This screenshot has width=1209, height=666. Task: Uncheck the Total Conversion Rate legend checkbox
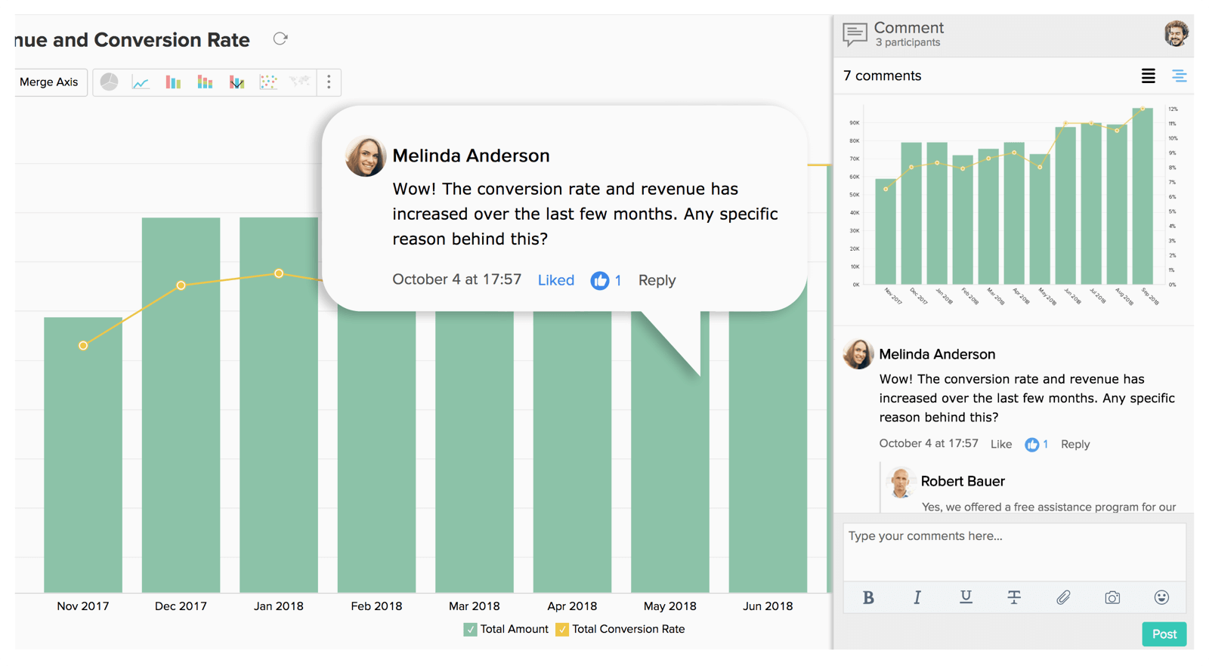pos(562,630)
